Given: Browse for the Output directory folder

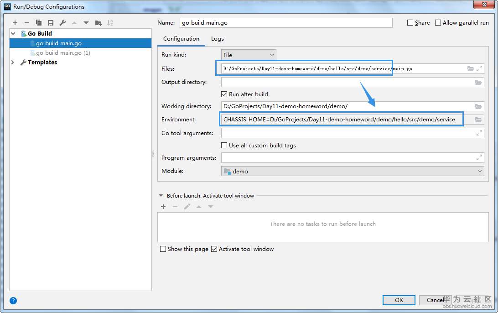Looking at the screenshot, I should click(478, 83).
